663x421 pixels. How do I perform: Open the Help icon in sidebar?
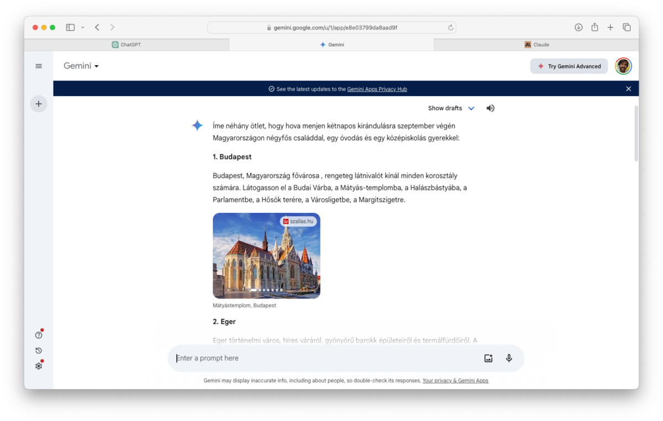coord(39,335)
